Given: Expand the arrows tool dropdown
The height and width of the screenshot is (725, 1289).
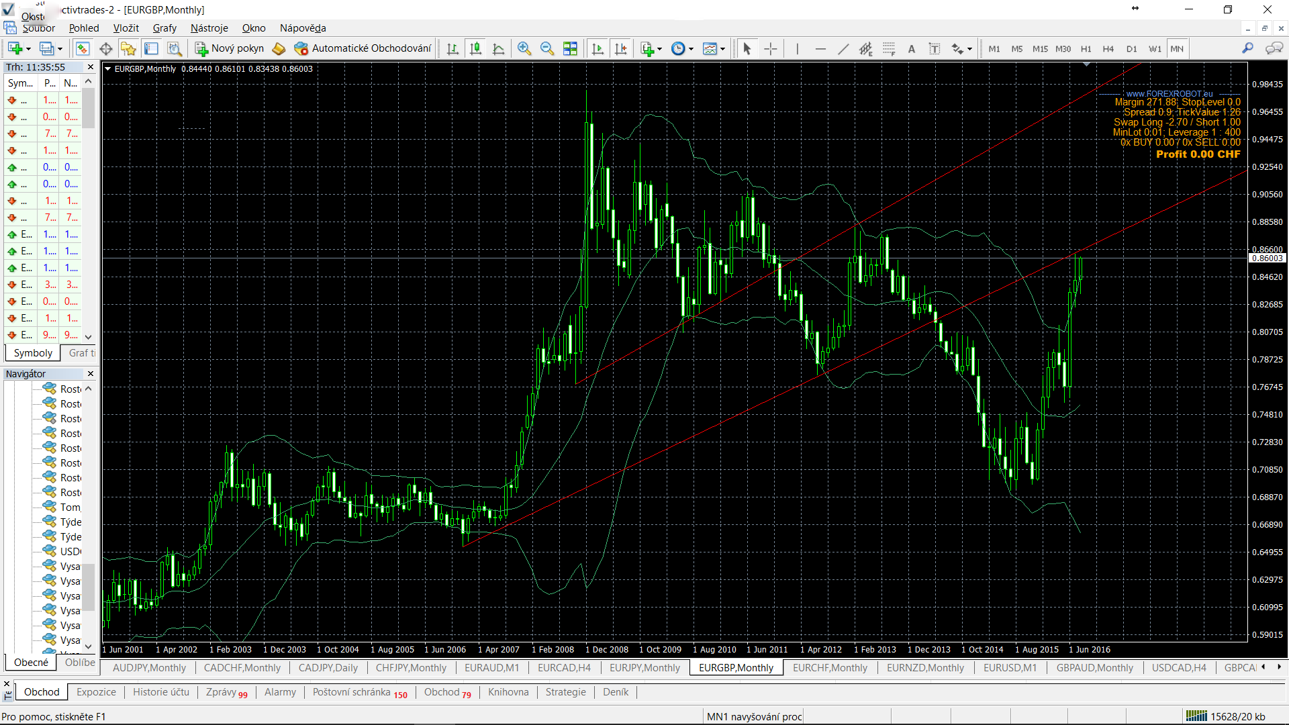Looking at the screenshot, I should coord(969,49).
